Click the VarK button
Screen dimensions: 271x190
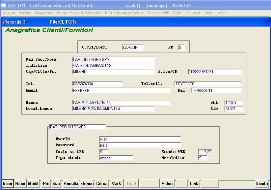click(x=116, y=184)
